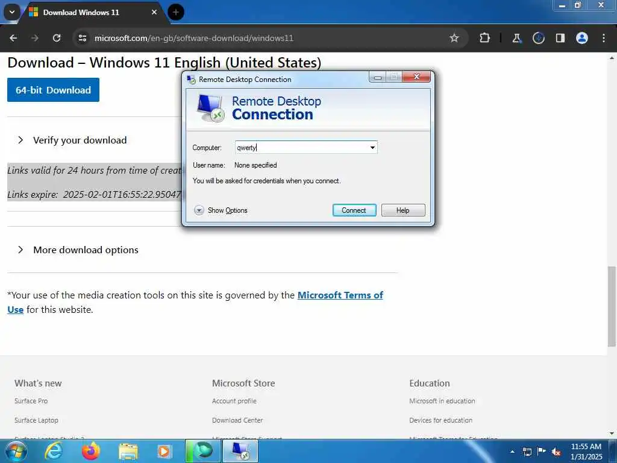Click the muted volume tray icon
This screenshot has height=463, width=617.
click(556, 452)
